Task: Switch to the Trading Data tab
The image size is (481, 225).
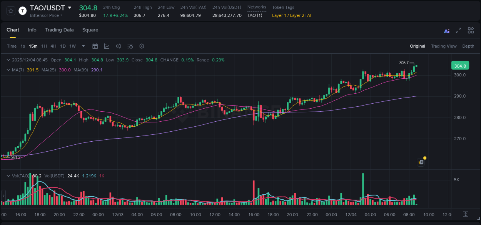Action: tap(59, 30)
